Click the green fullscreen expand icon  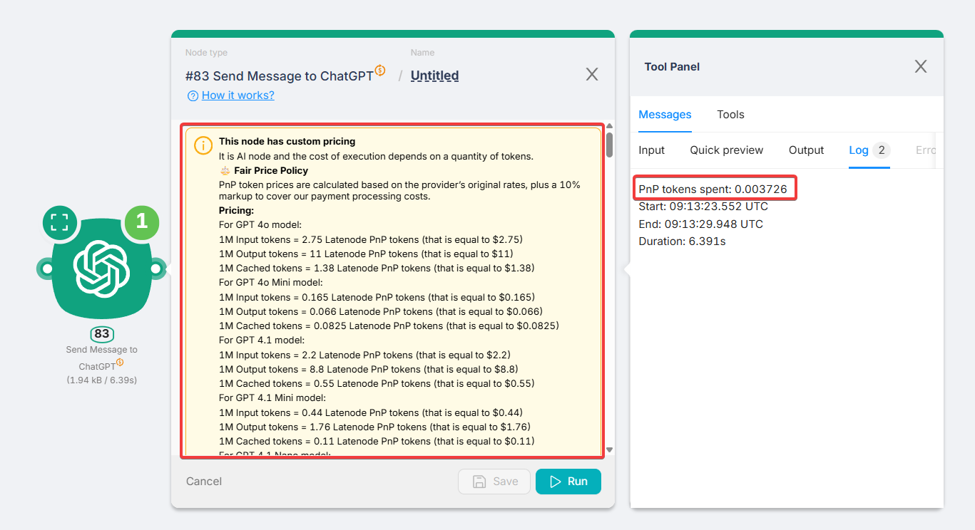60,223
